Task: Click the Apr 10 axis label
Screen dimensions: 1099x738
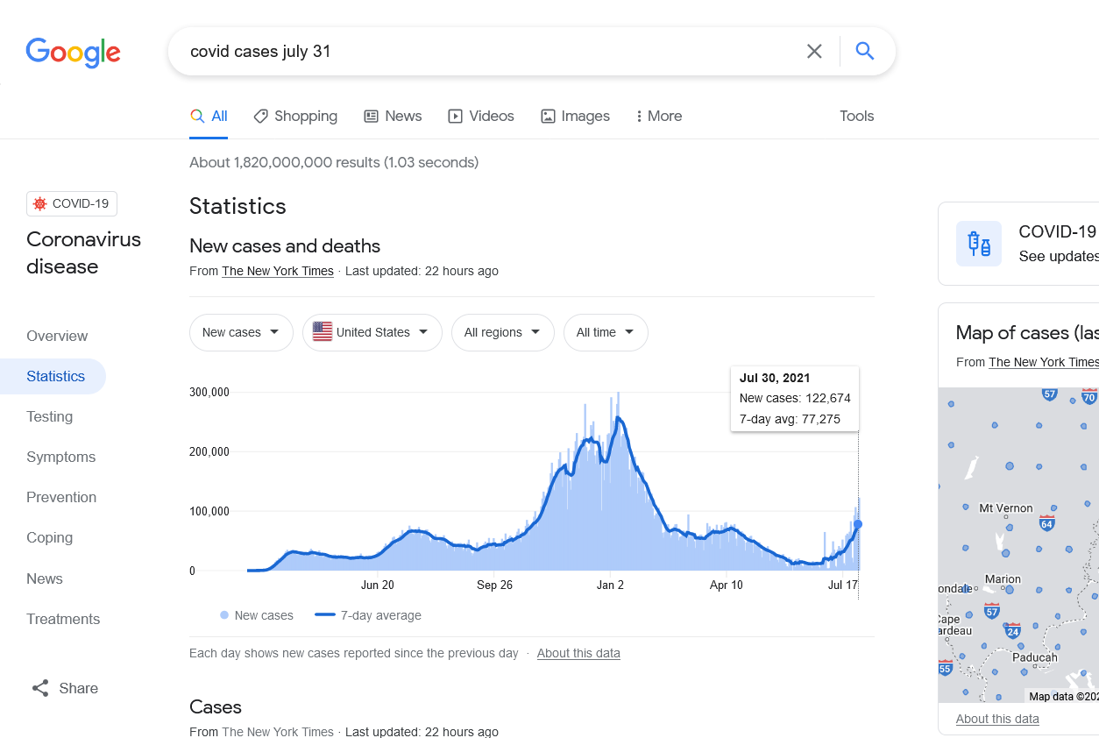Action: pyautogui.click(x=727, y=585)
